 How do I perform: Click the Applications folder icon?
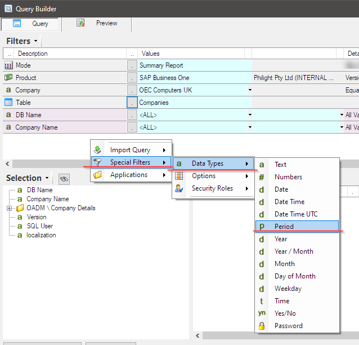pyautogui.click(x=97, y=175)
